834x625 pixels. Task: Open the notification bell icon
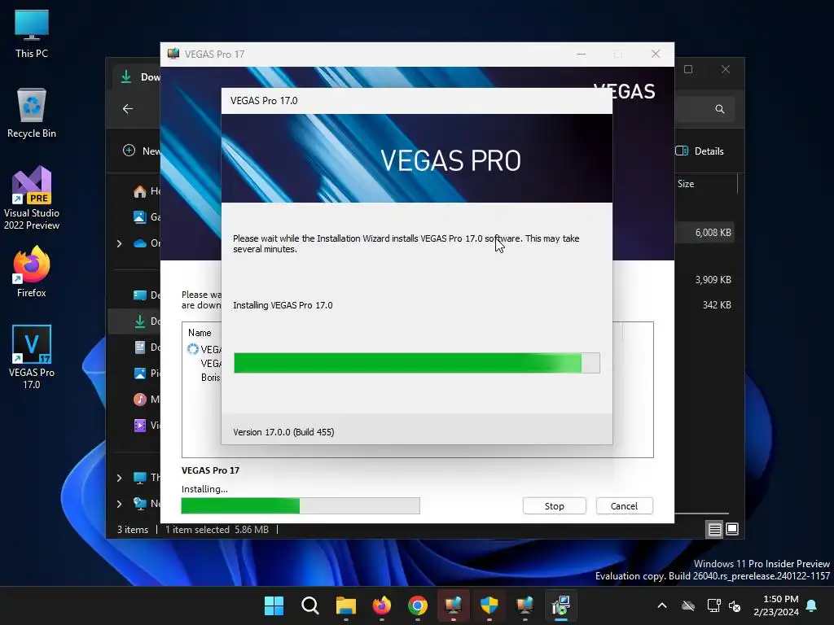(812, 605)
